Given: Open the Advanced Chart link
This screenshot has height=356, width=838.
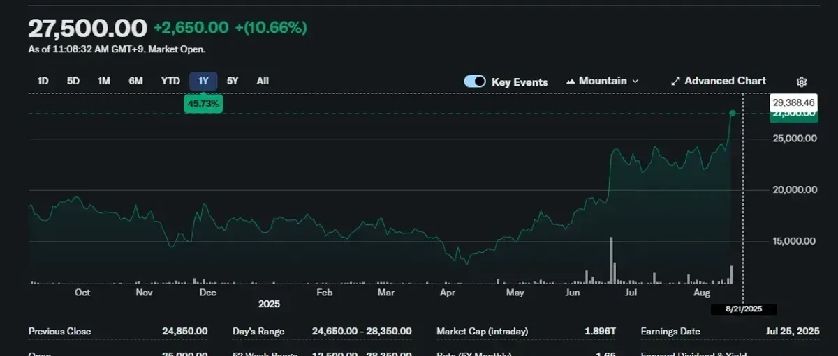Looking at the screenshot, I should coord(718,81).
